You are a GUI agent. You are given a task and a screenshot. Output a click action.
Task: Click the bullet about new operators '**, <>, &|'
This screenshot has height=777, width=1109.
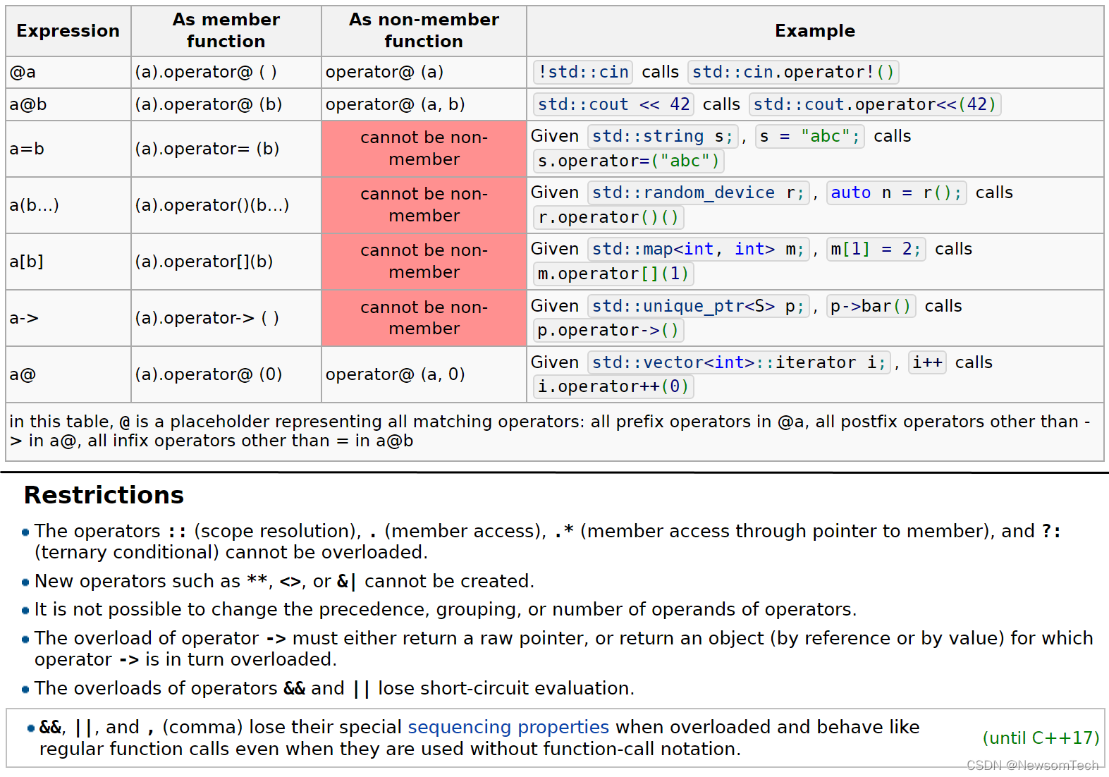click(284, 581)
